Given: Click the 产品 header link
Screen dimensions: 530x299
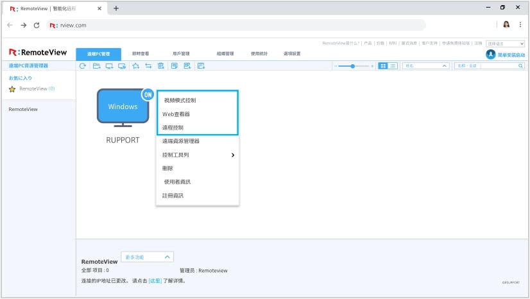Looking at the screenshot, I should tap(368, 43).
